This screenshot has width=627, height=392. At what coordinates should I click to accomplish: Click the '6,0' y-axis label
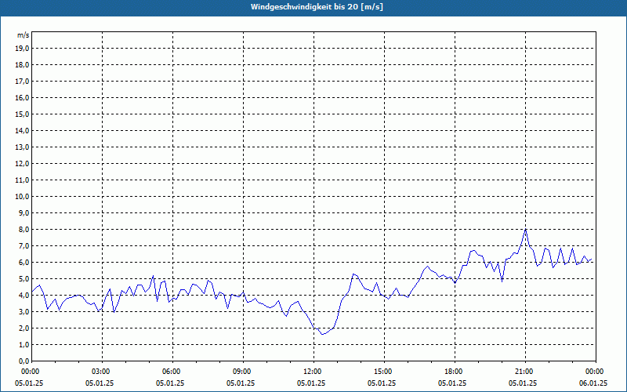click(x=24, y=263)
